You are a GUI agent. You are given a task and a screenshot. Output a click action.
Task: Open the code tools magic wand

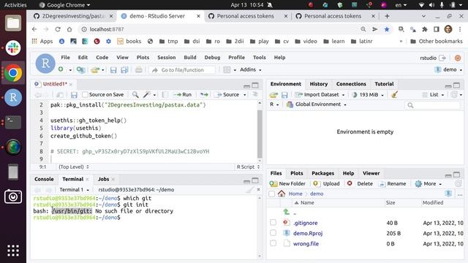[x=146, y=94]
